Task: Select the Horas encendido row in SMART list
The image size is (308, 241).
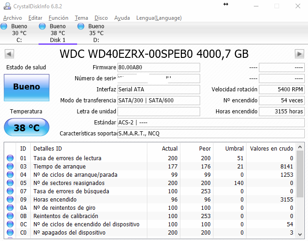Action: [x=150, y=199]
